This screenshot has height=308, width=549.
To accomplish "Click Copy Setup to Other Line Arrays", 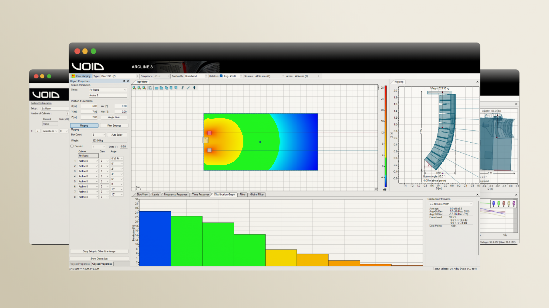I will 99,252.
